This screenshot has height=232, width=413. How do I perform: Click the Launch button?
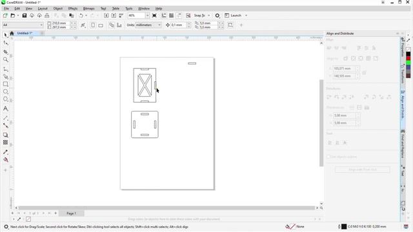pyautogui.click(x=233, y=15)
